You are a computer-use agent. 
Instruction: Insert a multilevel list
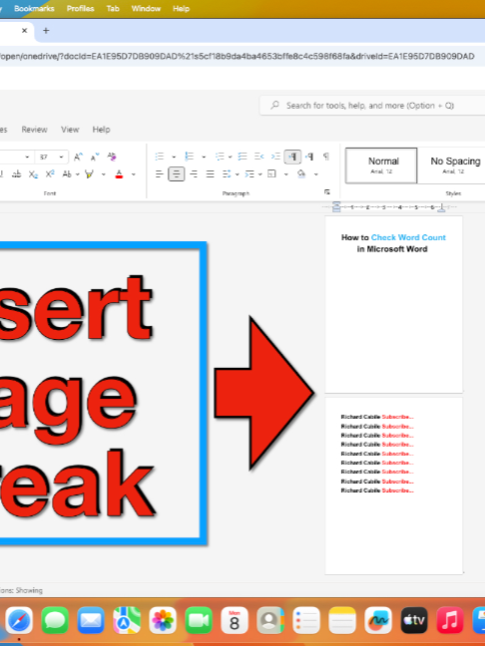220,157
